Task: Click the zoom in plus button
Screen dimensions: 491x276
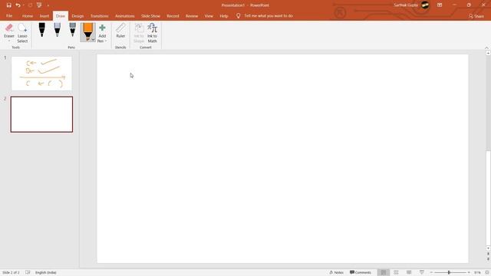Action: click(x=469, y=273)
